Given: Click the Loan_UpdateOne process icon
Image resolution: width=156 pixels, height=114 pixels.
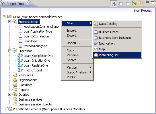Looking at the screenshot, I should click(20, 65).
